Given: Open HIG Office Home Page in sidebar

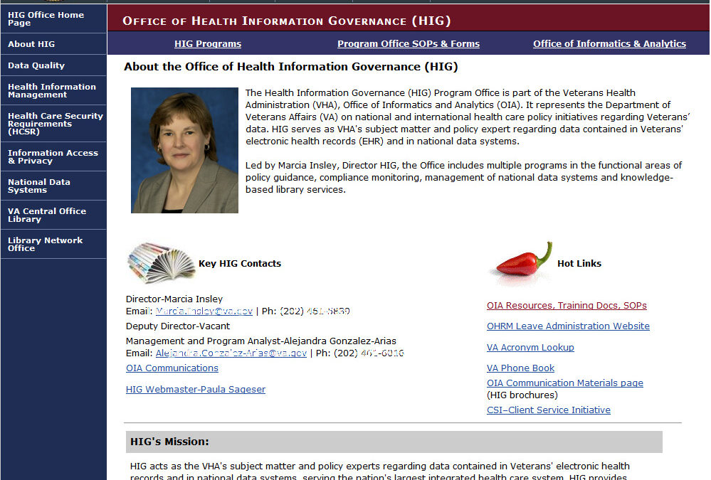Looking at the screenshot, I should click(x=46, y=18).
